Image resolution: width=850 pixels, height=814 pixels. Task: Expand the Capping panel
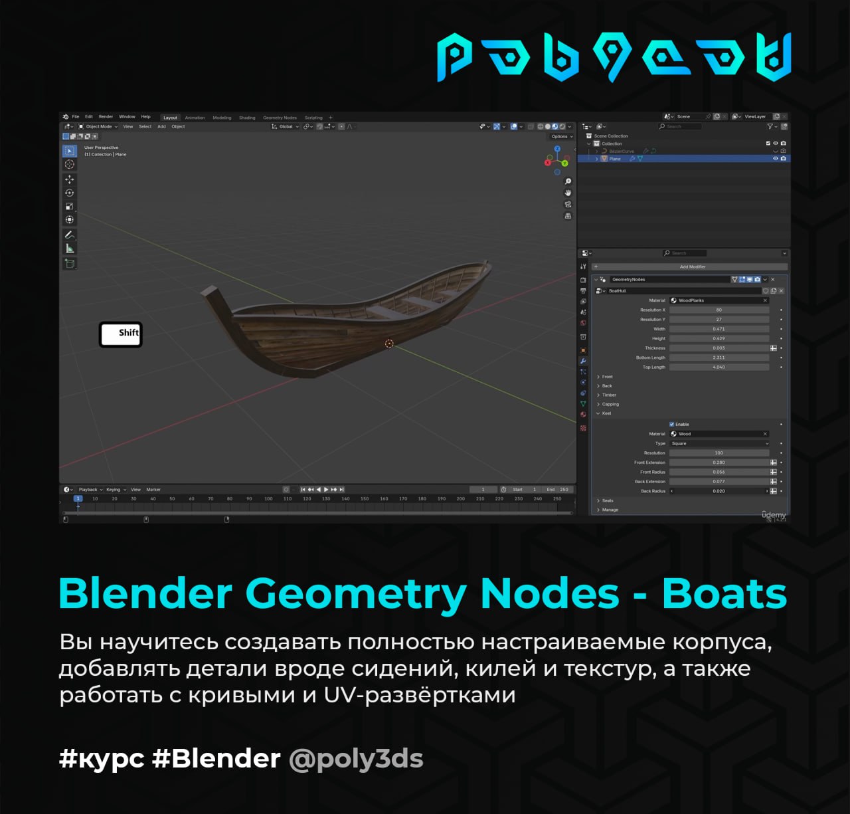coord(608,404)
